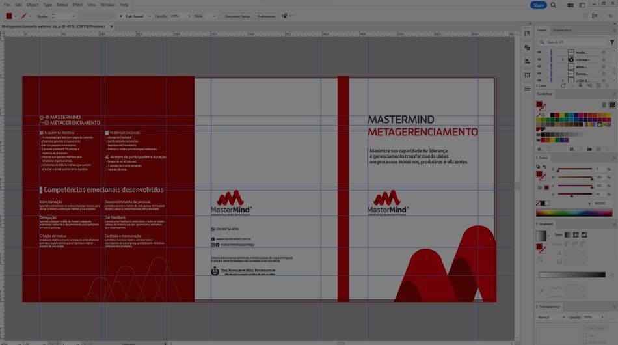618x345 pixels.
Task: Open the Fill color dropdown arrow
Action: click(x=16, y=16)
